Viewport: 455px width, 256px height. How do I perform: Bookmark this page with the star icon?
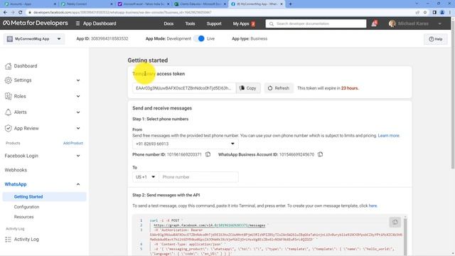point(425,13)
